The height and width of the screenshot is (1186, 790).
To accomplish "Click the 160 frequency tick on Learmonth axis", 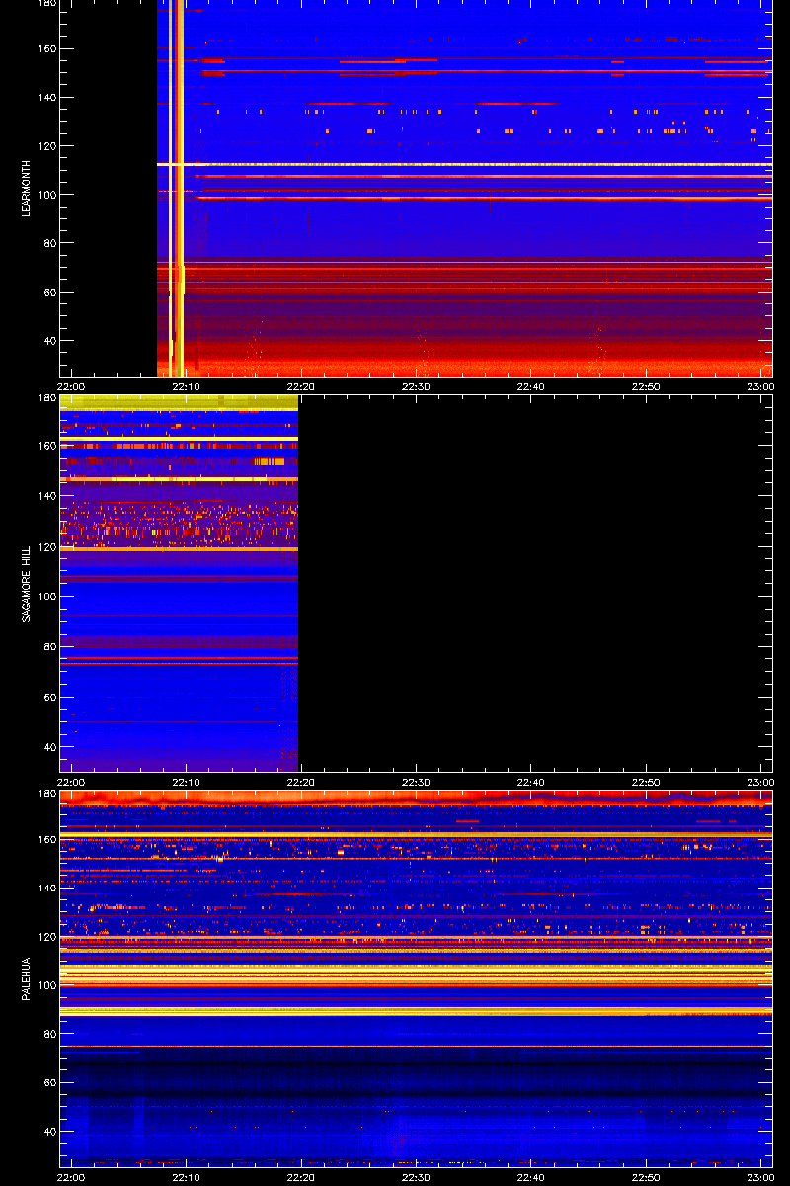I will pyautogui.click(x=46, y=49).
